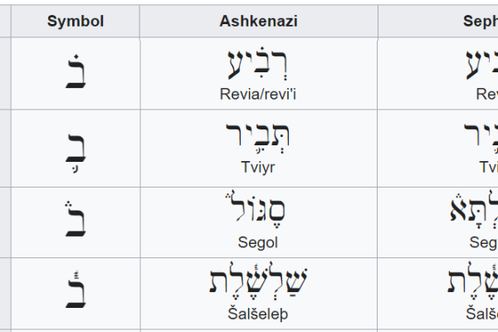Screen dimensions: 498x332
Task: Click the Symbol column header
Action: 75,22
